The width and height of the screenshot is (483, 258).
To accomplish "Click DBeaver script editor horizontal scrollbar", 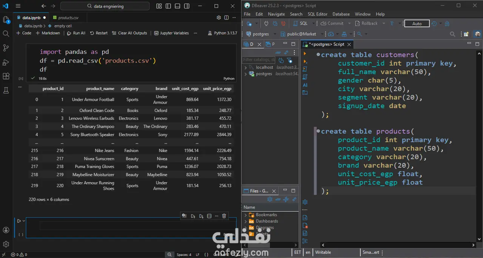I will [398, 245].
